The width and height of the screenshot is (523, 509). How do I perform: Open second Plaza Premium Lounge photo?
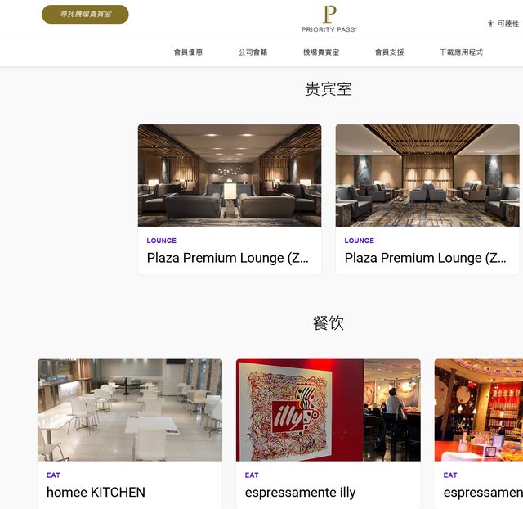click(427, 175)
